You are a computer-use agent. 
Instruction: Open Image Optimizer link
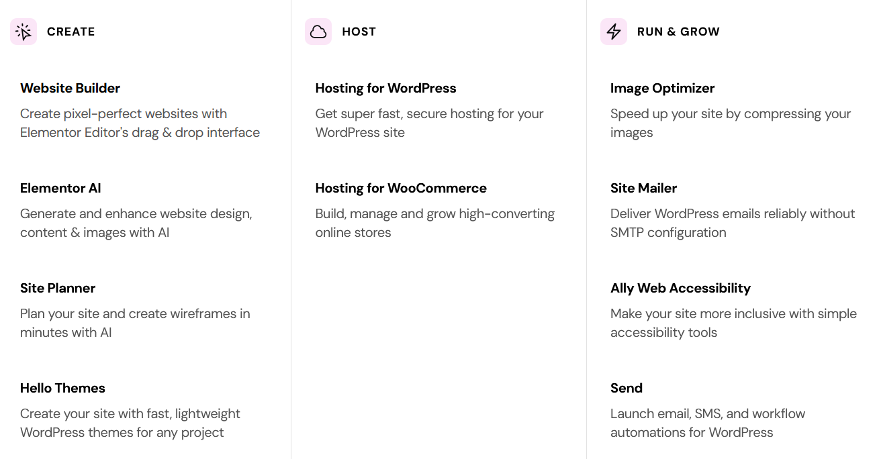(x=662, y=88)
